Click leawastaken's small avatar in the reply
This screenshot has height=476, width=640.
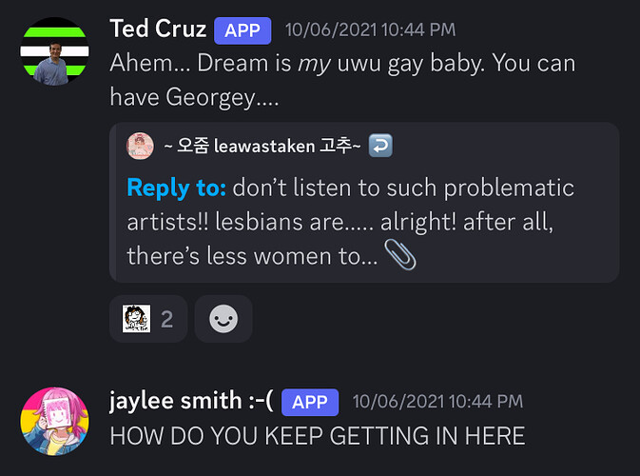[x=140, y=146]
